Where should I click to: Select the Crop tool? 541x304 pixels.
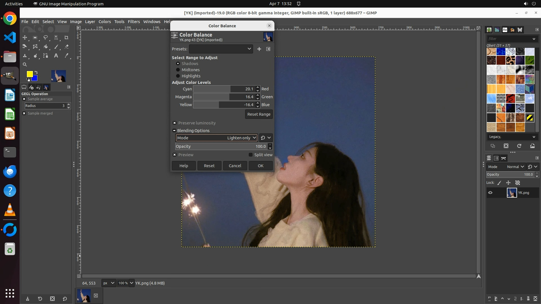(x=66, y=37)
